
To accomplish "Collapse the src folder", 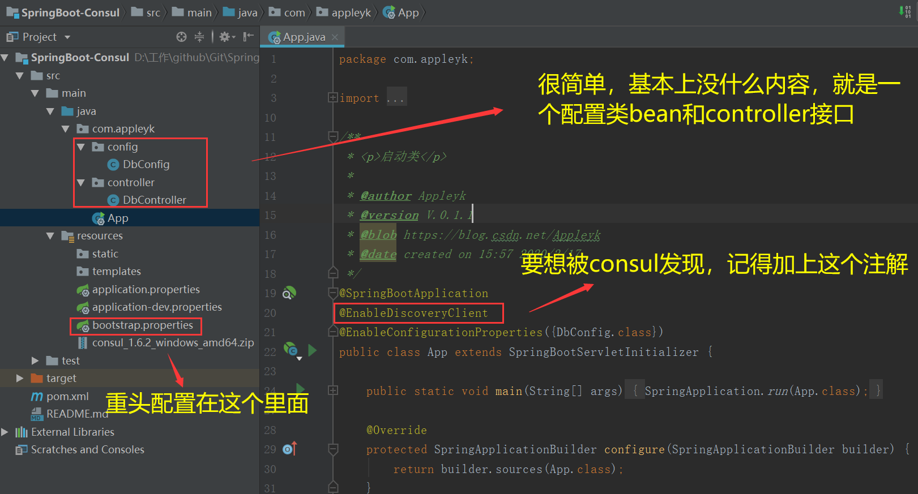I will (x=20, y=76).
